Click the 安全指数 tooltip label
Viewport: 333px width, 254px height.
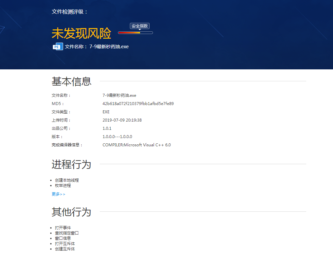click(140, 26)
